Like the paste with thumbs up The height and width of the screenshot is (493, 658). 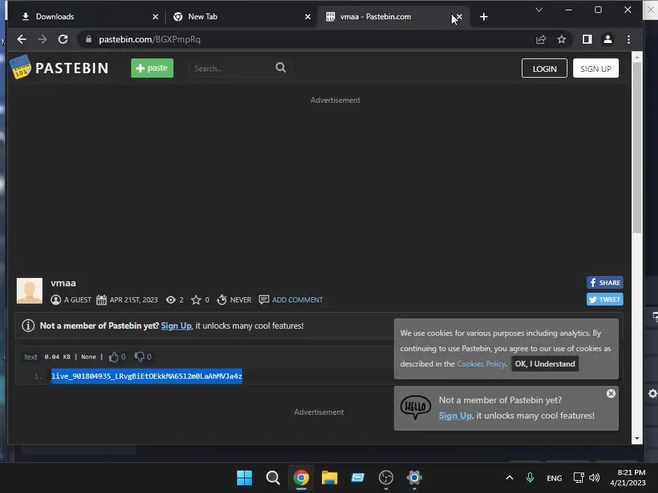[113, 357]
